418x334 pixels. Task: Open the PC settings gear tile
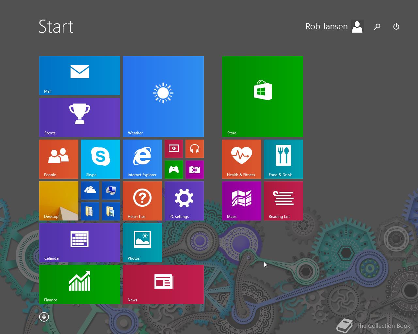coord(184,201)
